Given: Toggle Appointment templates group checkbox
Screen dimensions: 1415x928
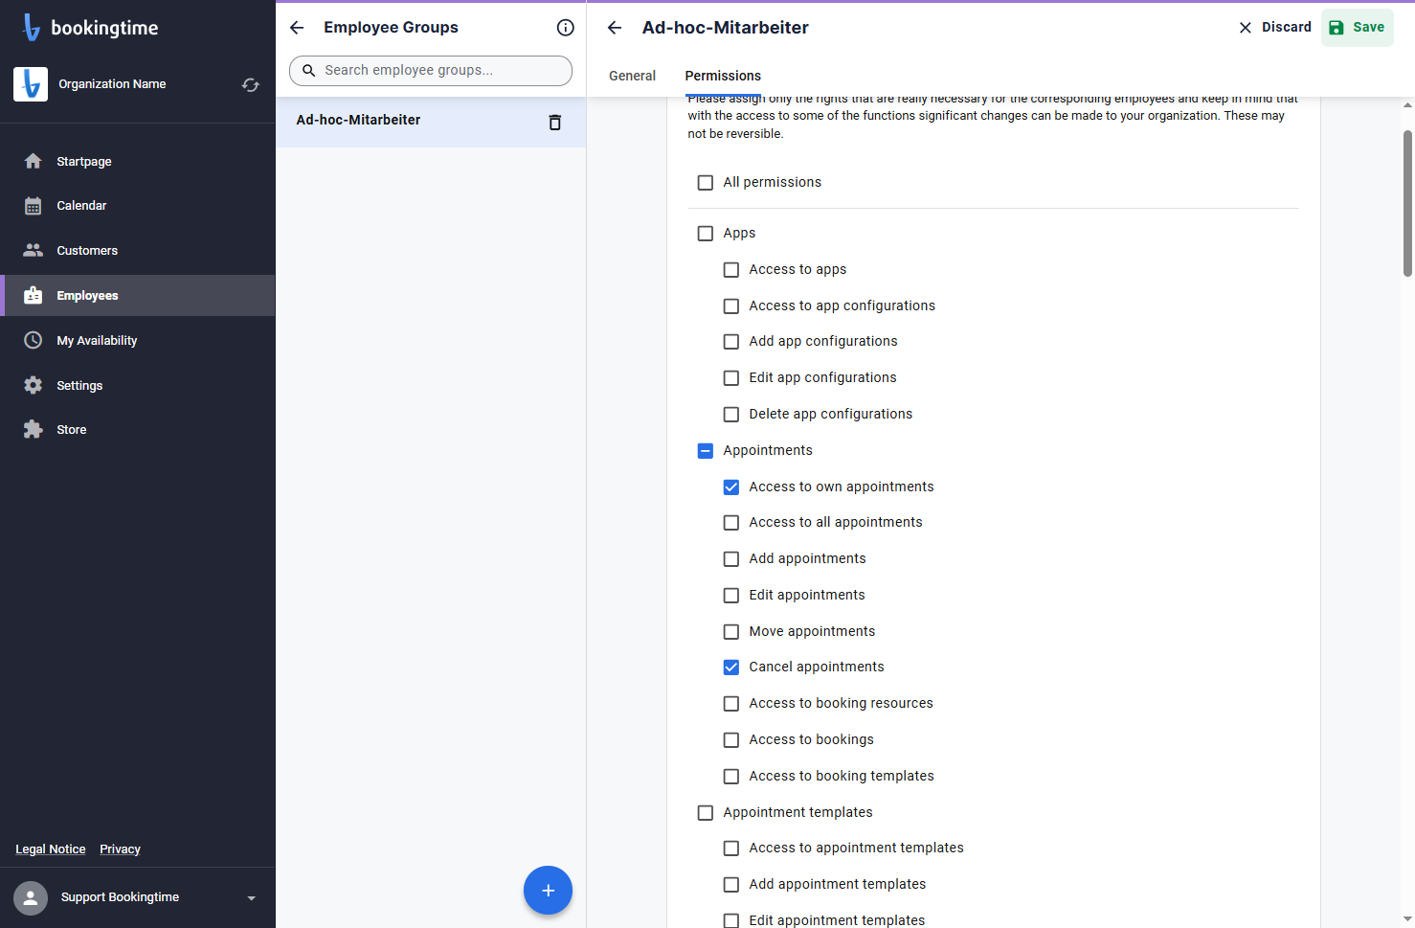Looking at the screenshot, I should 706,813.
